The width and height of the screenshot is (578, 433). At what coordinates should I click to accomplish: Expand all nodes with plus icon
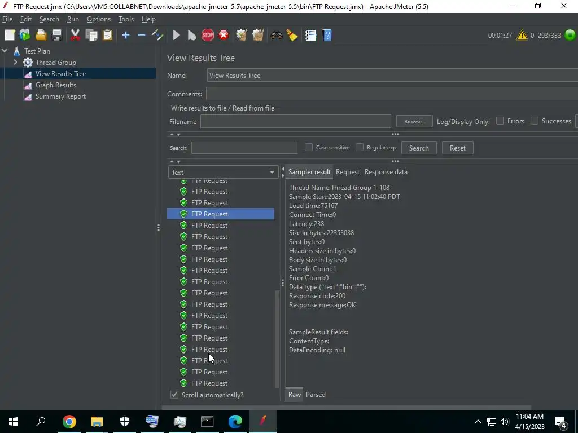coord(126,36)
